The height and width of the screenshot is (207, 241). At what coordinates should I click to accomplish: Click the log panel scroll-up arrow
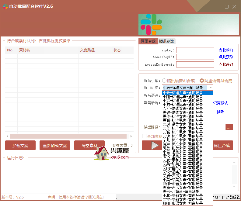coord(234,162)
